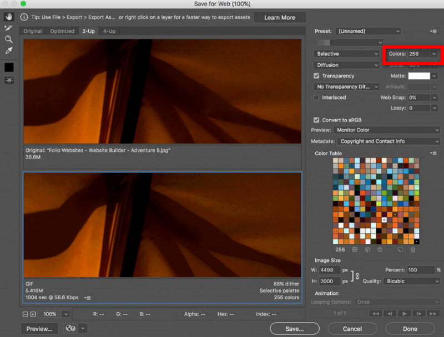Click the black eyedropper color swatch
Image resolution: width=444 pixels, height=337 pixels.
click(9, 67)
